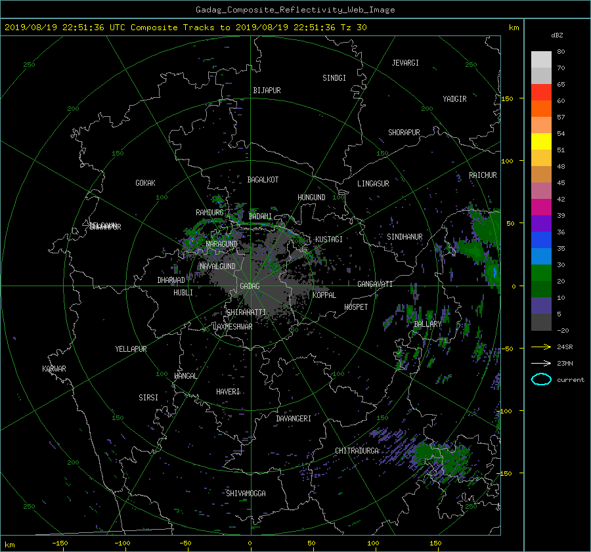Click the BADAMI city label
Image resolution: width=591 pixels, height=552 pixels.
(x=260, y=217)
